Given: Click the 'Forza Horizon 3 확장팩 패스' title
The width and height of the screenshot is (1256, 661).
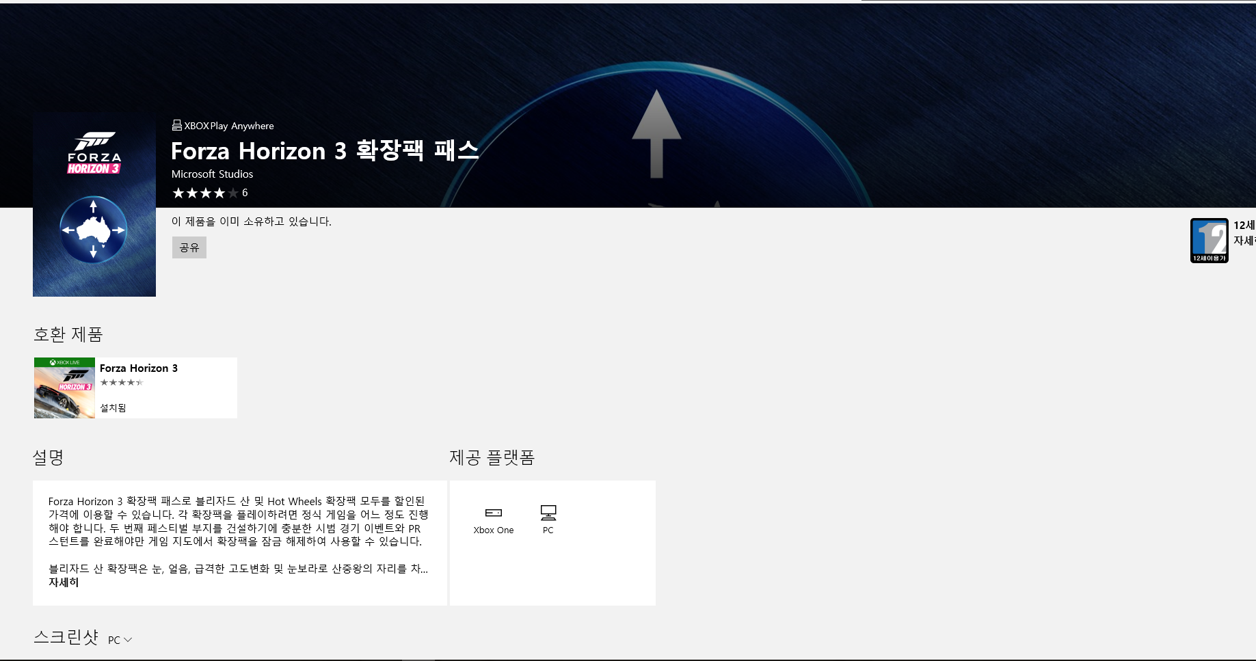Looking at the screenshot, I should (325, 150).
